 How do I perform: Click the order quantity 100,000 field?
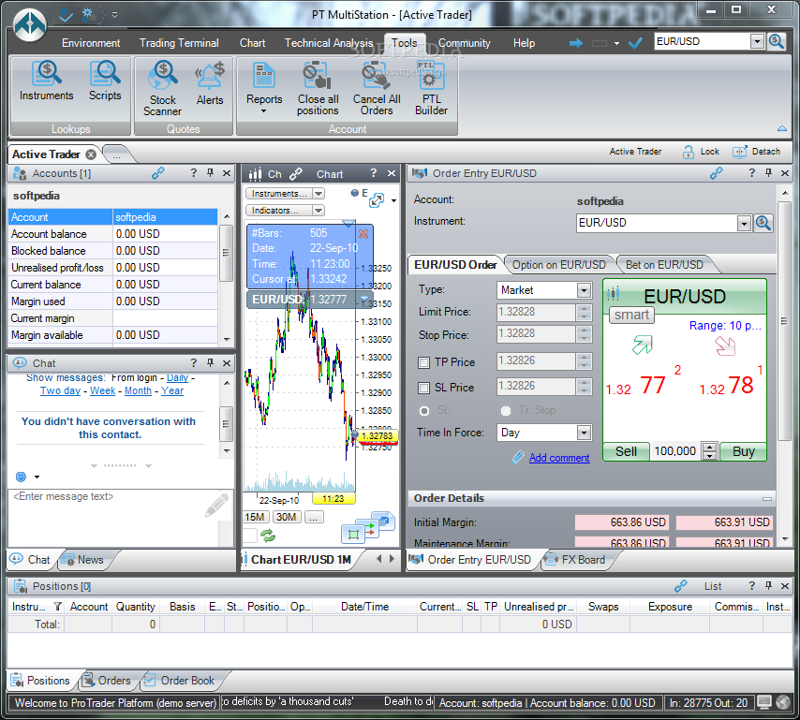point(675,451)
